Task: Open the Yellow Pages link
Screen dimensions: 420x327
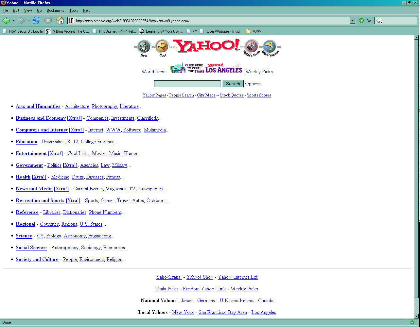Action: (x=154, y=95)
